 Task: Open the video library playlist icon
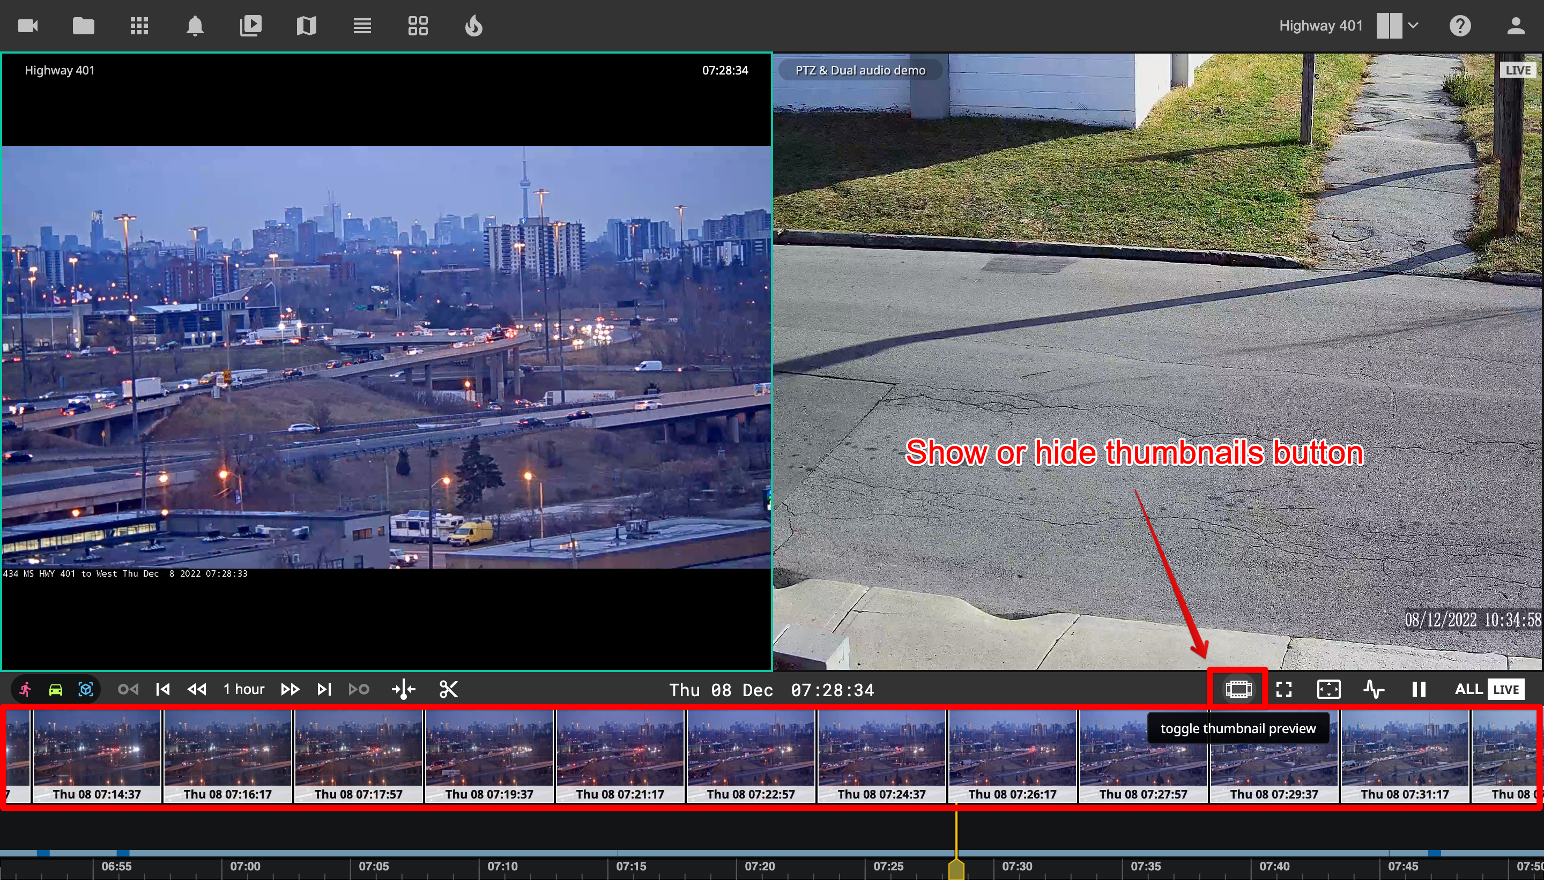250,26
